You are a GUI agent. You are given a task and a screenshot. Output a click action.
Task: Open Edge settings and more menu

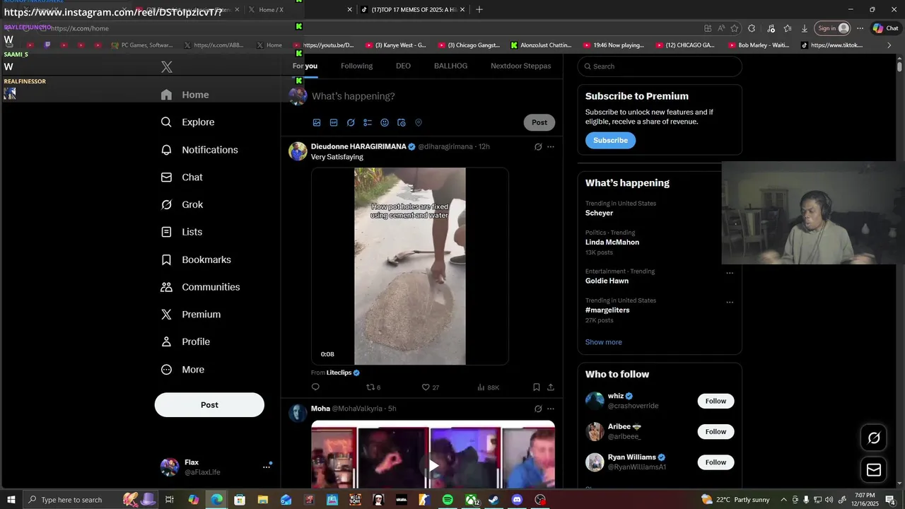pos(860,28)
